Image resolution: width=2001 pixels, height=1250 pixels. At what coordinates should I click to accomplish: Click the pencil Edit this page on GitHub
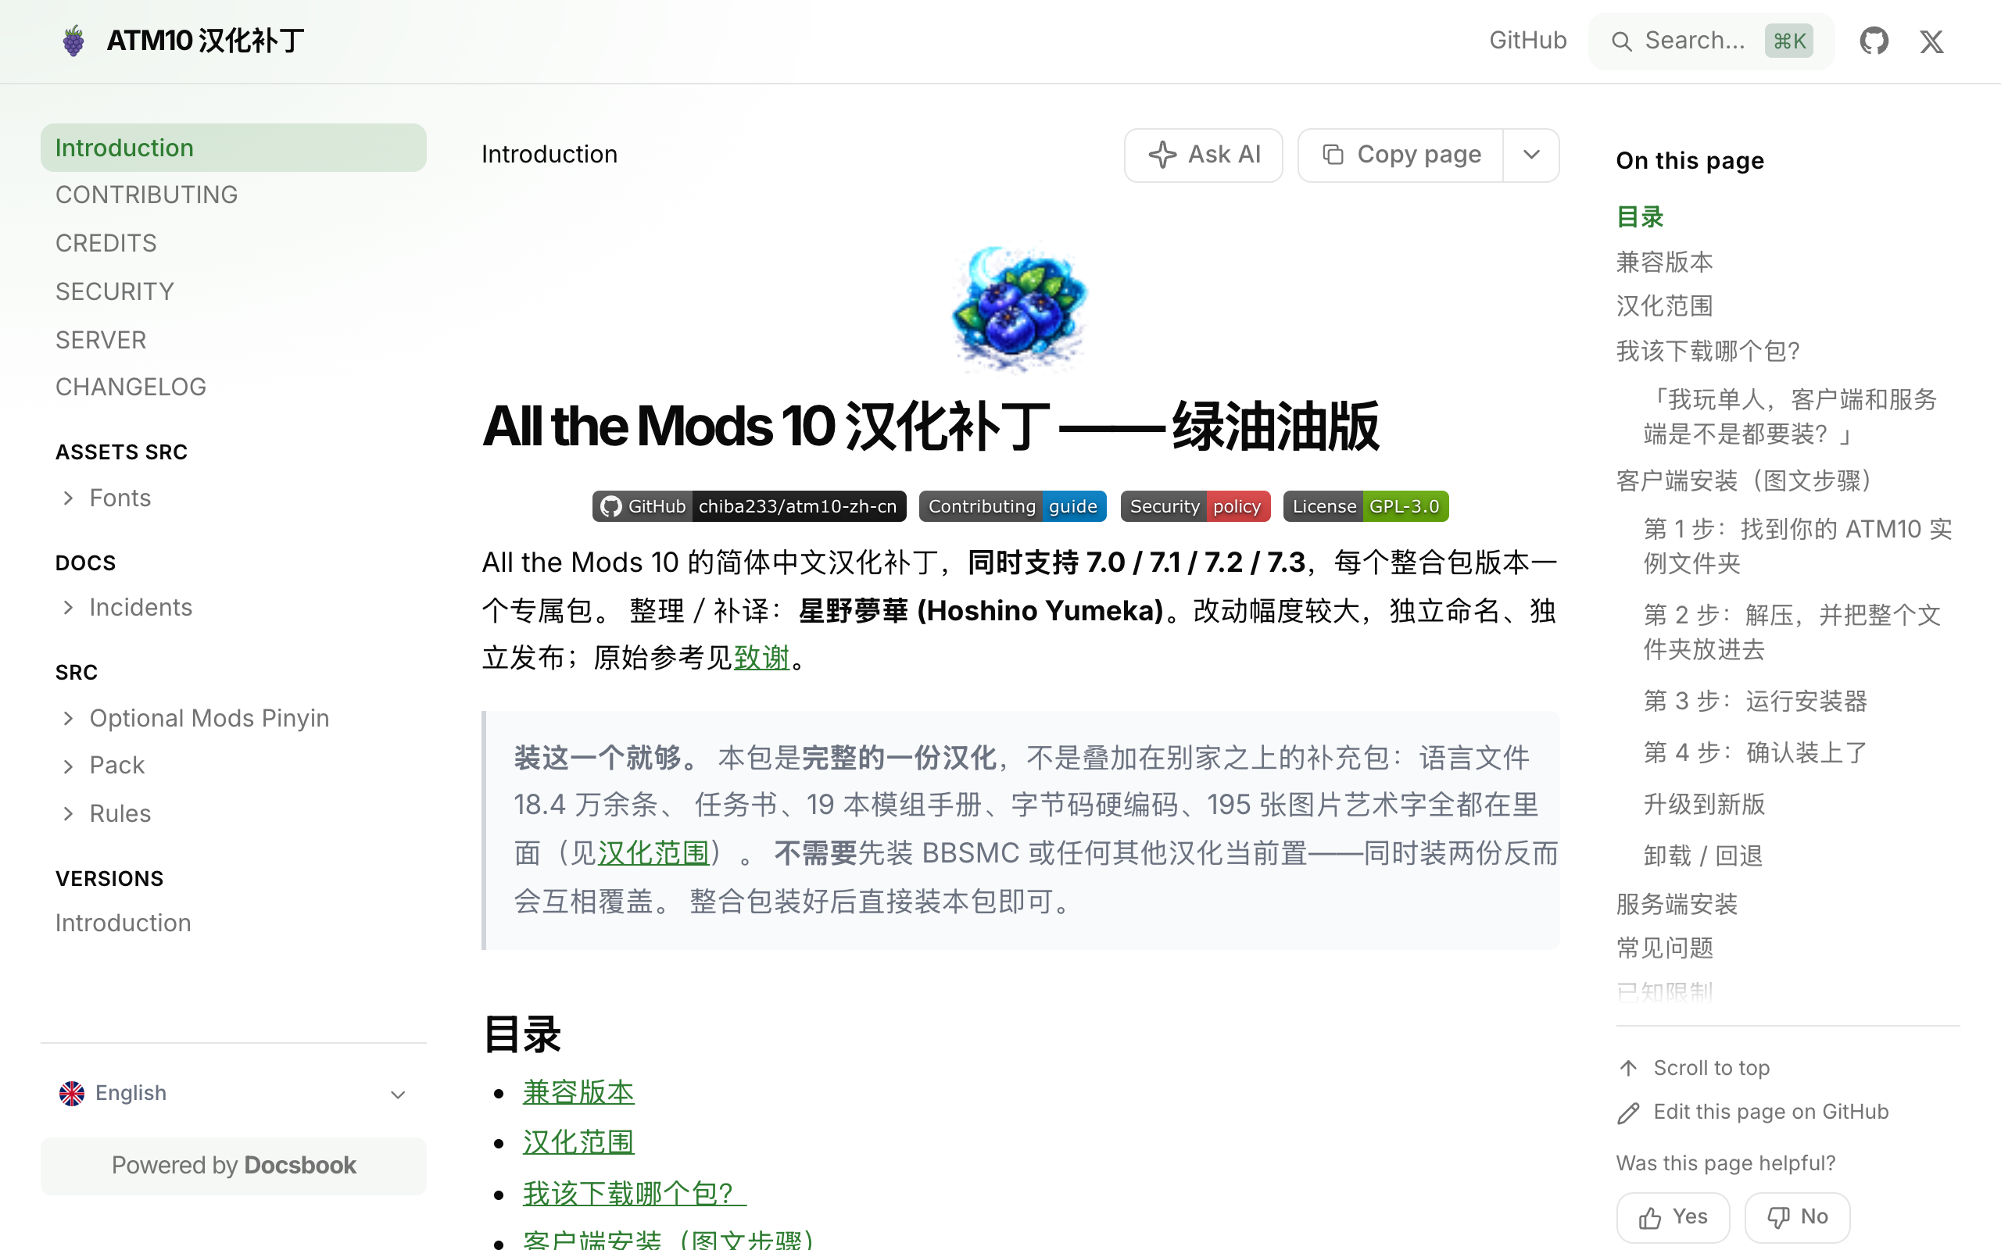(1753, 1112)
